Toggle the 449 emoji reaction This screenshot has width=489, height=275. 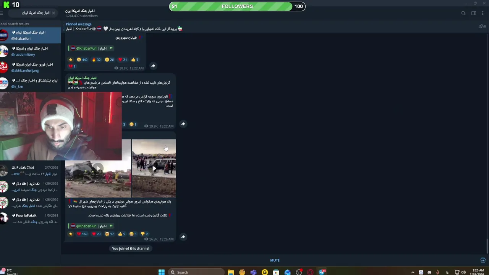click(82, 60)
